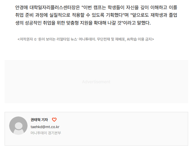Click the '돈이 보이는 리얼타임 뉴스' slogan
The image size is (193, 150).
[57, 39]
